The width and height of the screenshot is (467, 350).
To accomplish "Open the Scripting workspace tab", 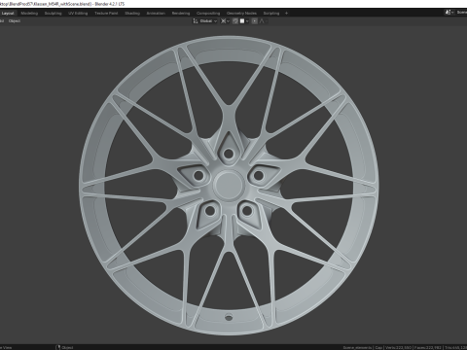I will [271, 14].
